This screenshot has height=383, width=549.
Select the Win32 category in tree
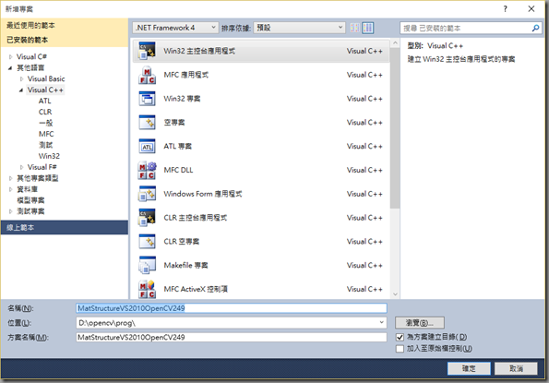pyautogui.click(x=49, y=156)
